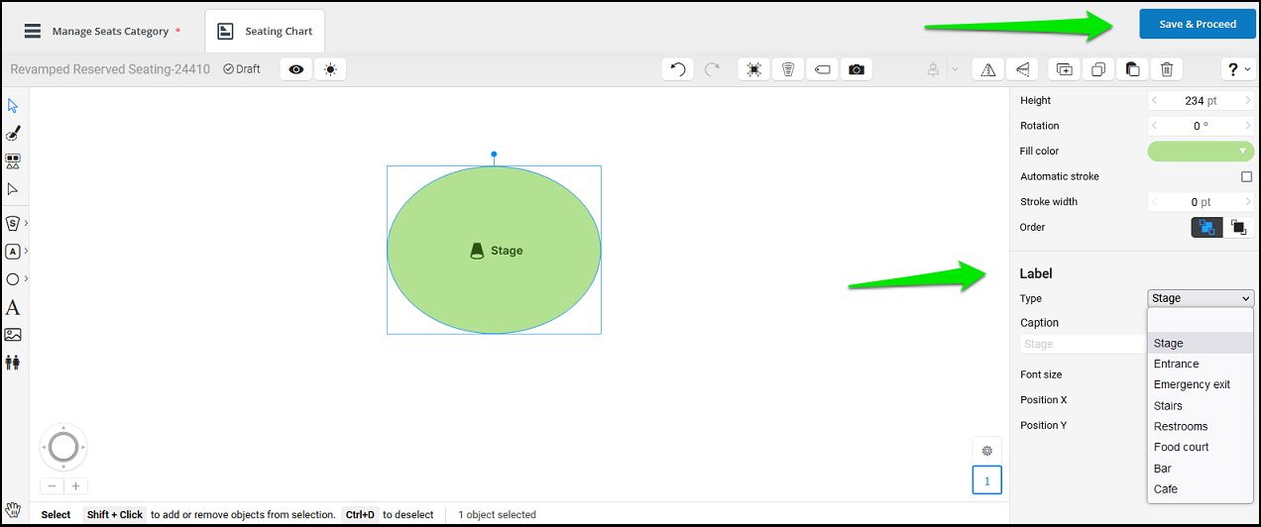Enable the Automatic stroke checkbox
Viewport: 1261px width, 527px height.
coord(1247,176)
